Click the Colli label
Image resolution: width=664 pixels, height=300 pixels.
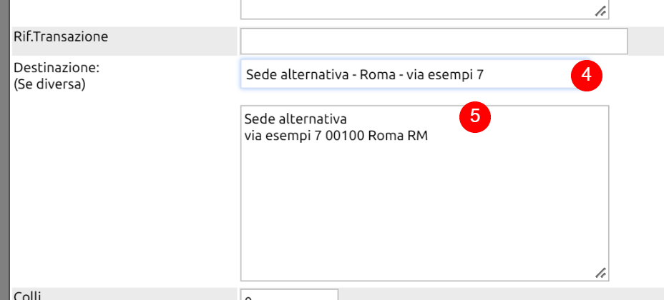tap(27, 295)
